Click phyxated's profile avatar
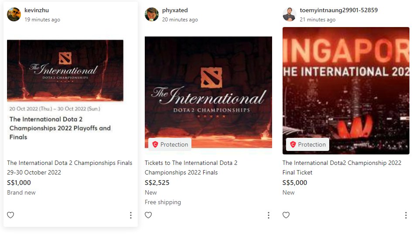 [x=152, y=14]
